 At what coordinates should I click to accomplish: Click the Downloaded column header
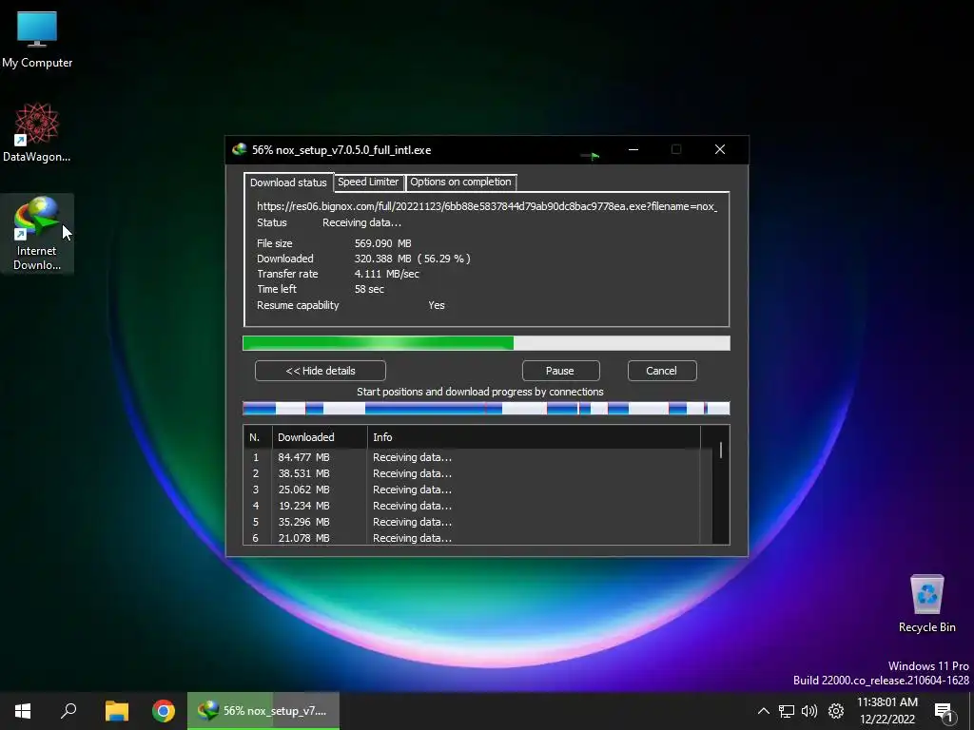tap(320, 437)
